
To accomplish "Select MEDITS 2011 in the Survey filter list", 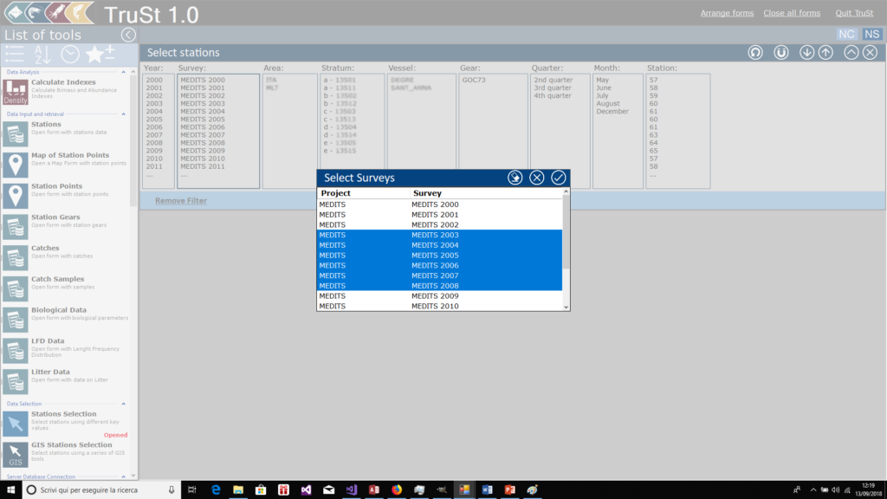I will (x=203, y=166).
